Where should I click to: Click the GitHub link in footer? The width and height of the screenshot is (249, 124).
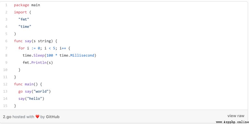(53, 117)
